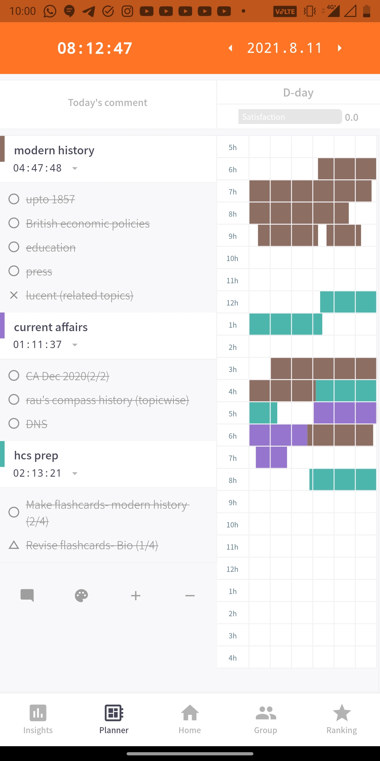Screen dimensions: 380x761
Task: Adjust the Satisfaction slider bar
Action: (x=290, y=117)
